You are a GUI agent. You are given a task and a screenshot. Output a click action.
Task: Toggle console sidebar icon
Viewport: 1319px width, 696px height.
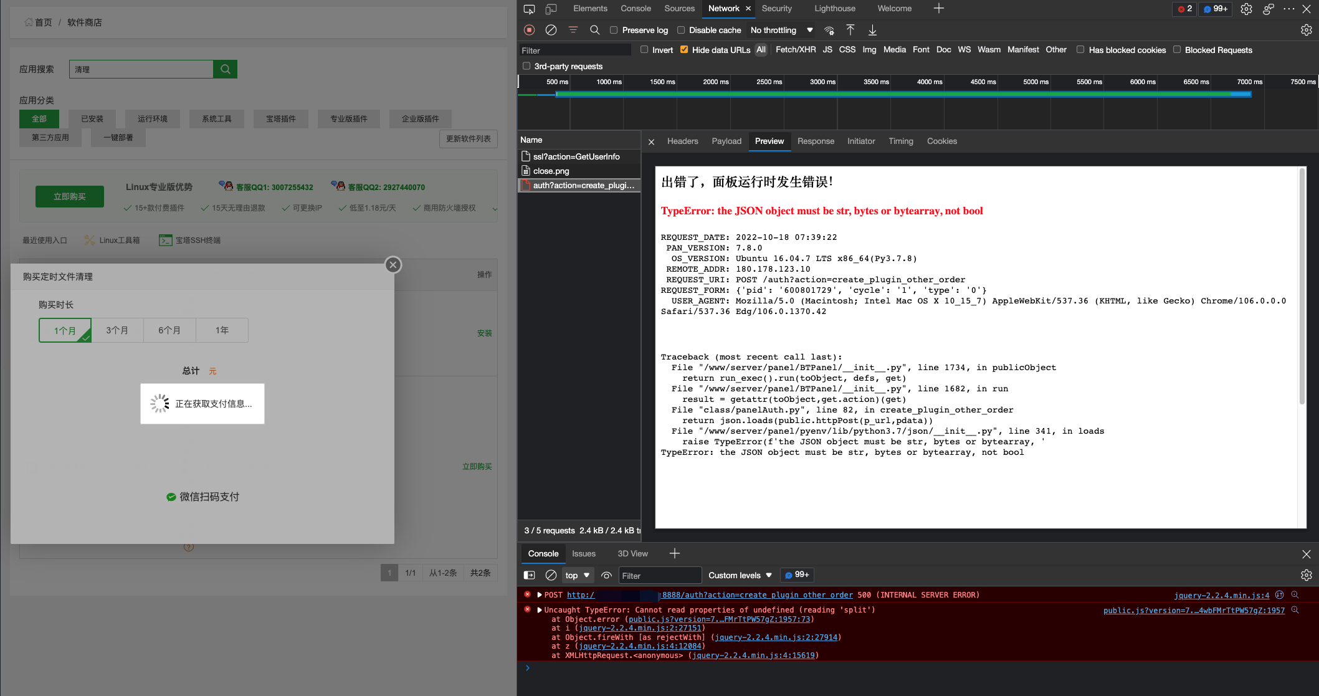(529, 575)
